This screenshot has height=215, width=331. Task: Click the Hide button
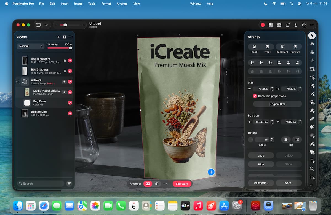click(x=261, y=164)
